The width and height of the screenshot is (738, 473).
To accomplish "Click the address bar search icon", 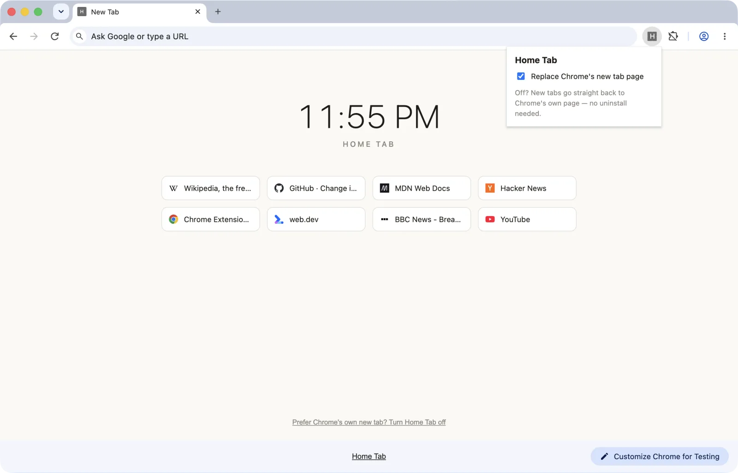I will click(79, 36).
